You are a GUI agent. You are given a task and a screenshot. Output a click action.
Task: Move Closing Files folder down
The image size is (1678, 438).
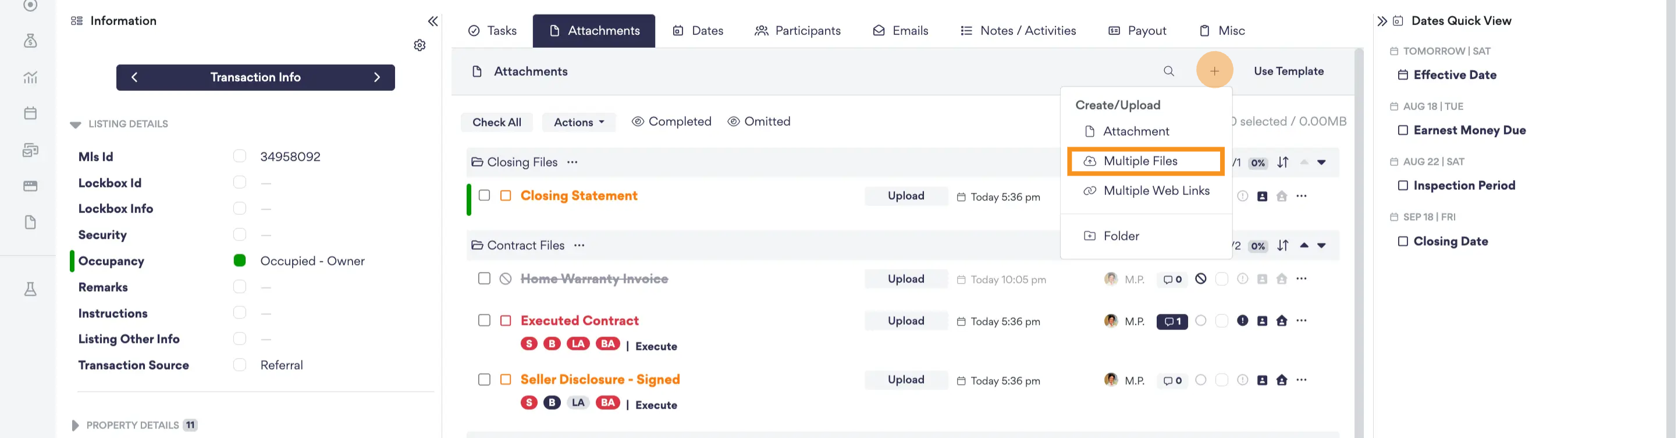coord(1321,163)
